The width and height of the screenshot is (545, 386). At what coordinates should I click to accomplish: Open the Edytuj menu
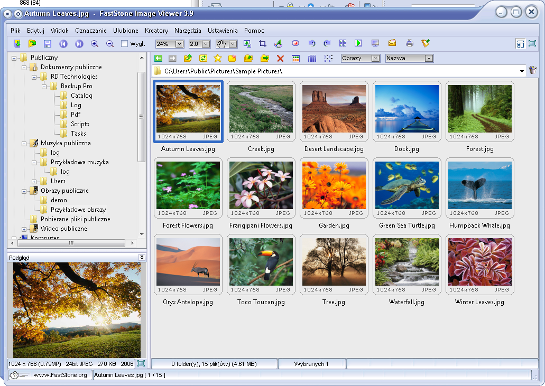click(36, 31)
